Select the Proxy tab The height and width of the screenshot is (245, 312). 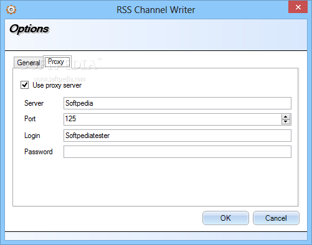57,62
